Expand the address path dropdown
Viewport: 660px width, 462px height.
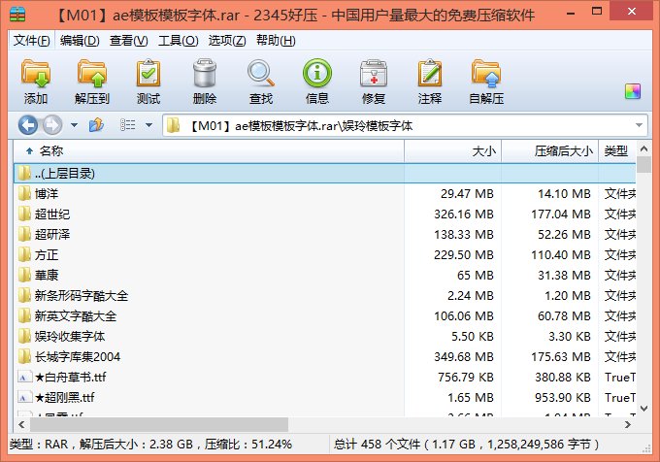[x=639, y=125]
